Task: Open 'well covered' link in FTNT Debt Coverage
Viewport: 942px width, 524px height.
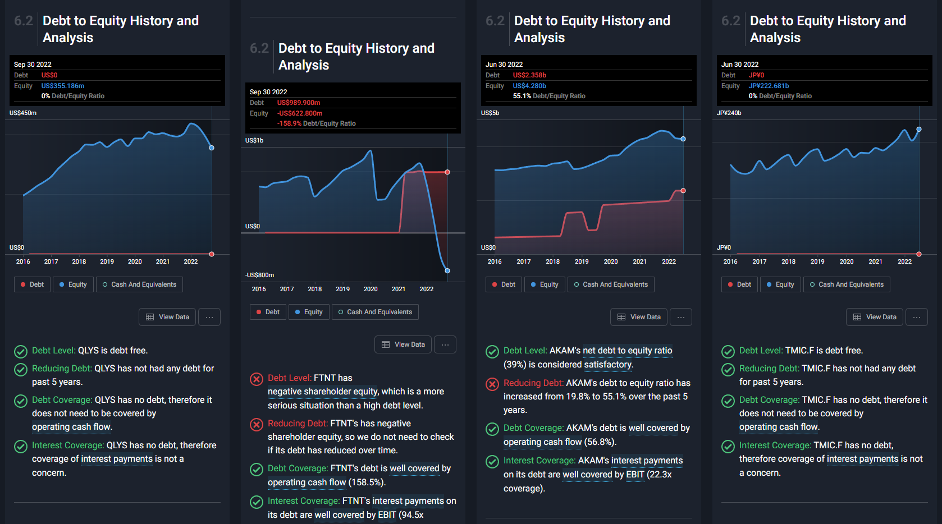Action: click(415, 468)
